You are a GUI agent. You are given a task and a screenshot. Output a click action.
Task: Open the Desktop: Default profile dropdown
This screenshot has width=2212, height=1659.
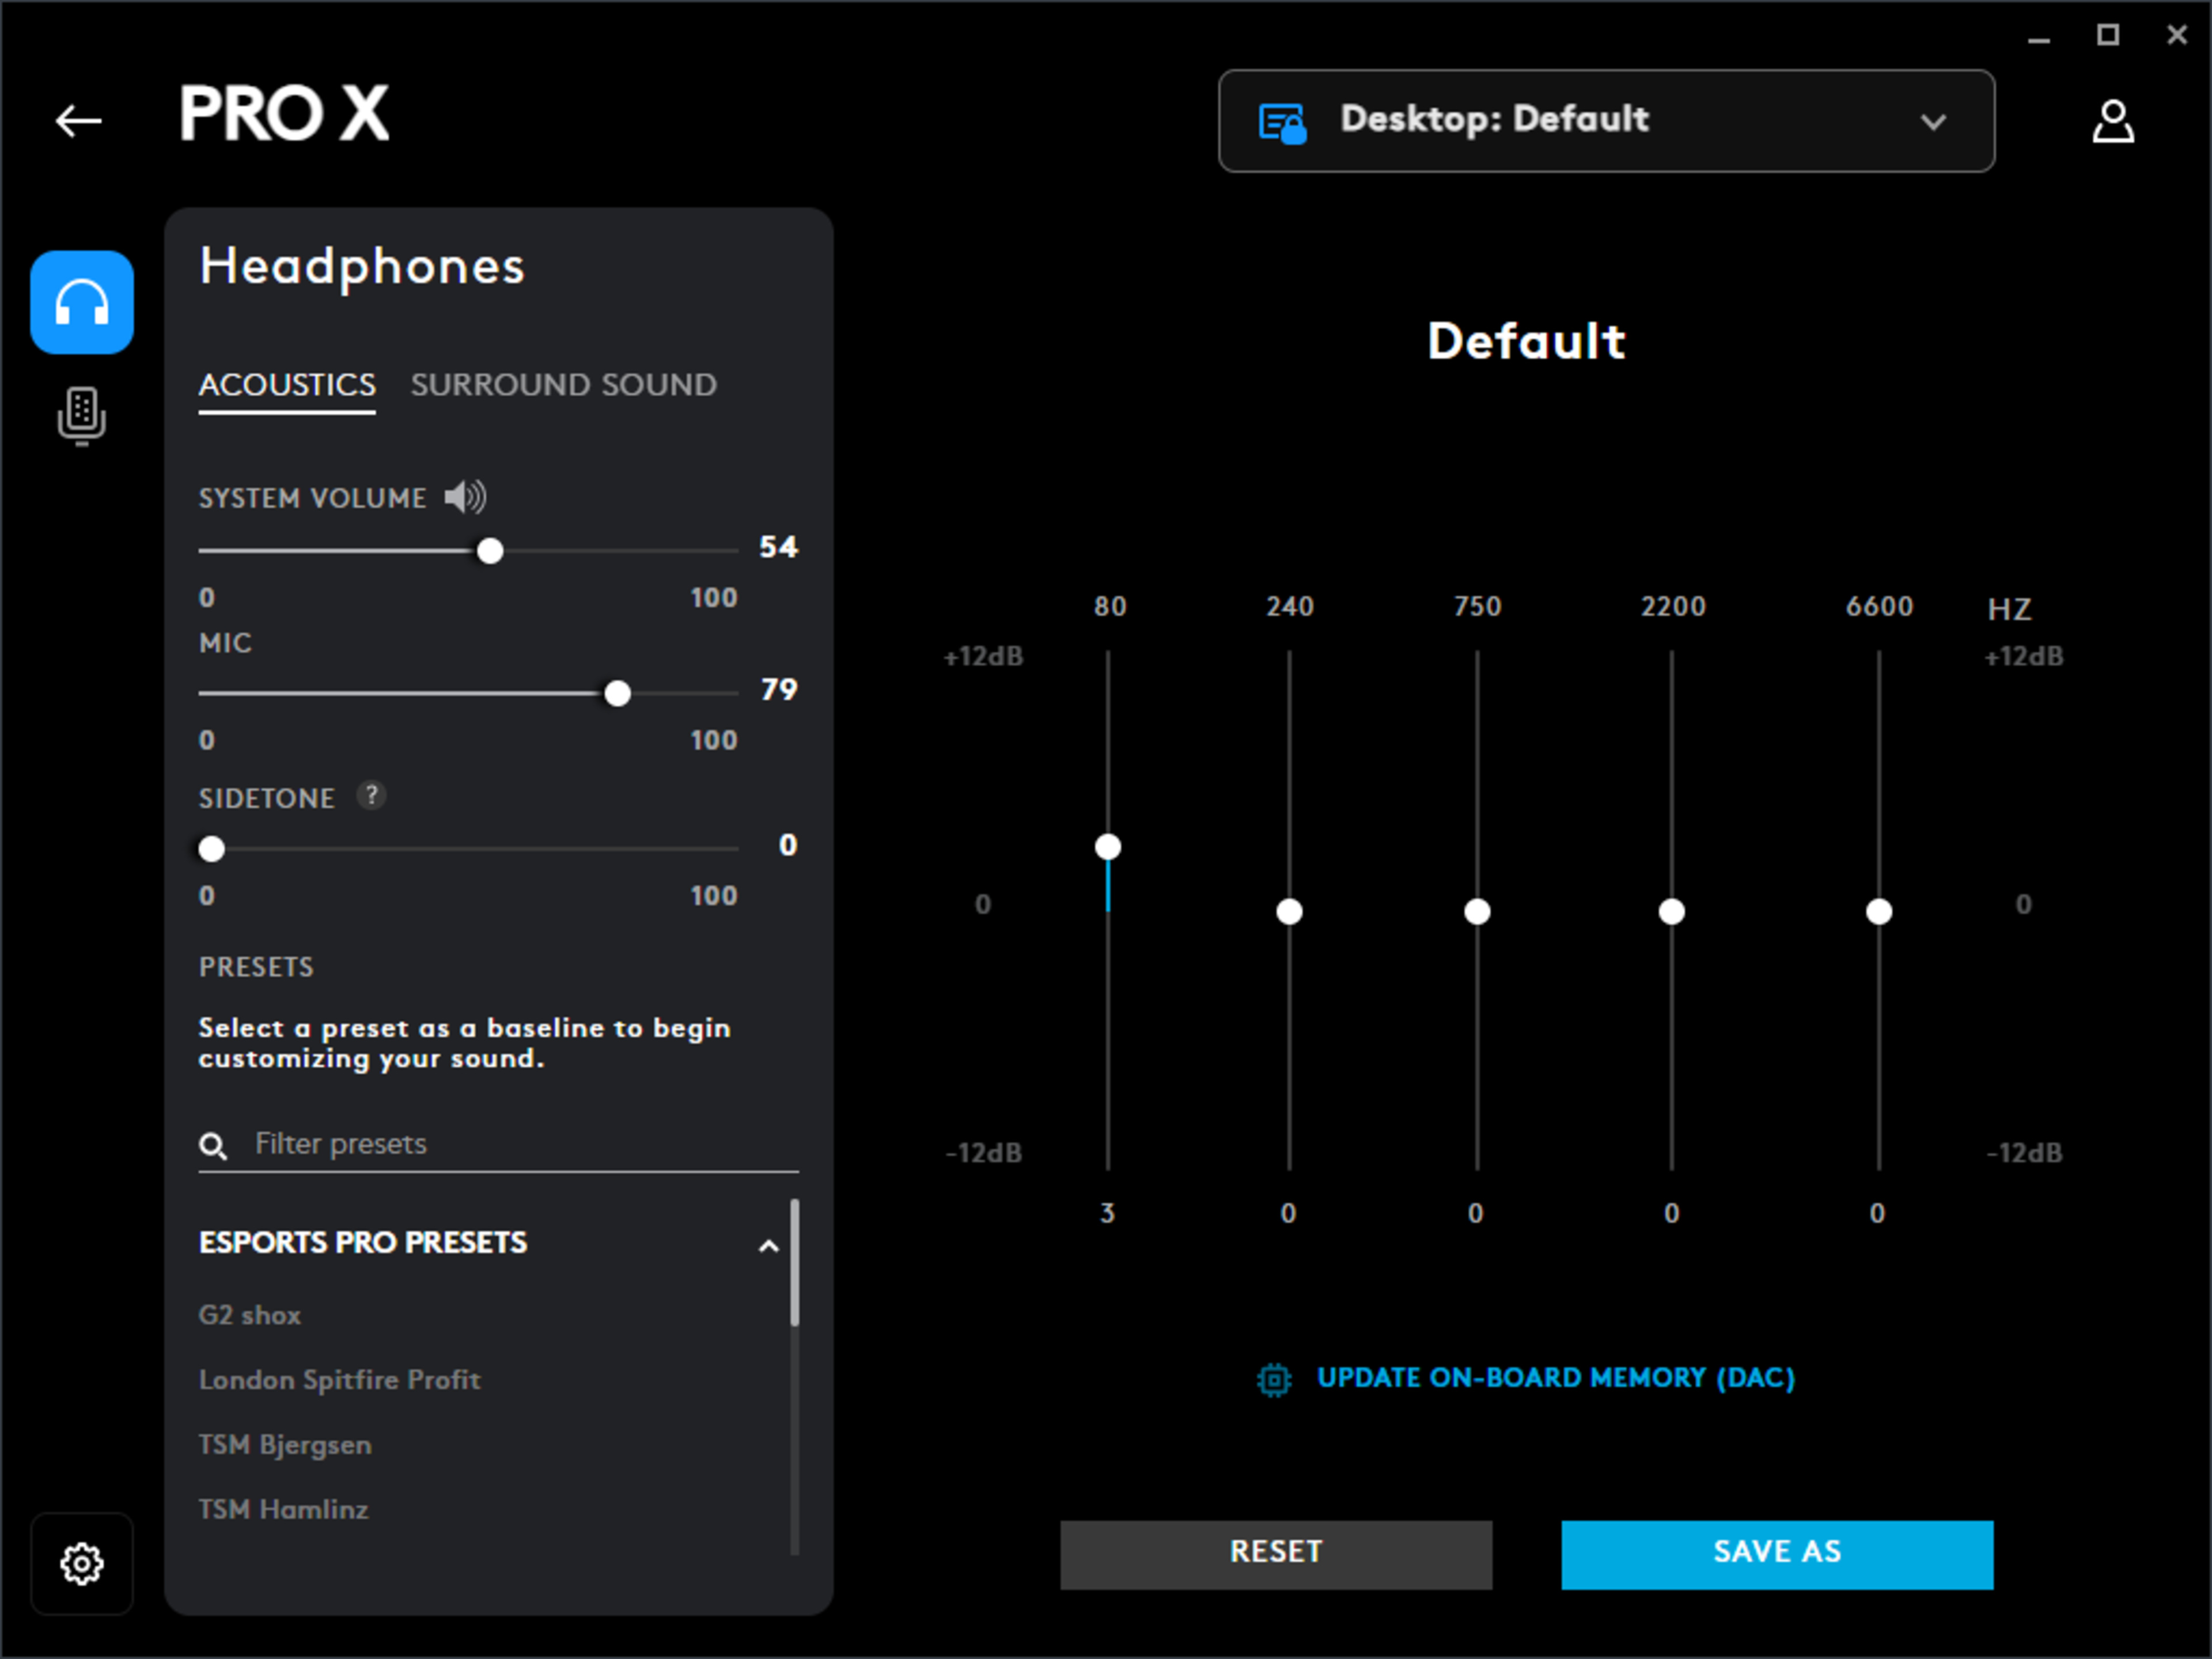pyautogui.click(x=1606, y=121)
